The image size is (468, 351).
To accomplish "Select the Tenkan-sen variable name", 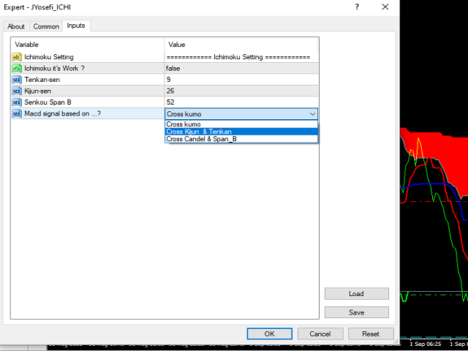I will [42, 80].
